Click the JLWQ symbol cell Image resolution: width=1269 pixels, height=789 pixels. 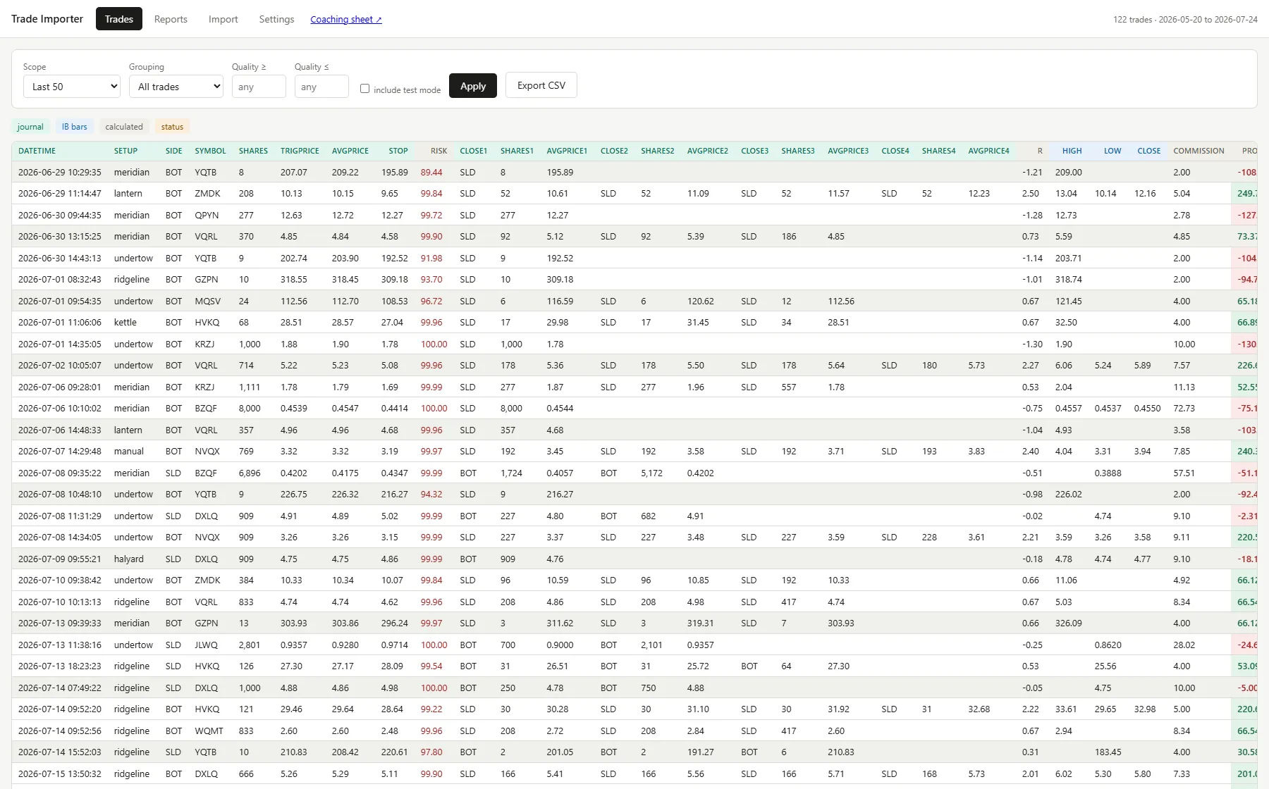pyautogui.click(x=206, y=645)
